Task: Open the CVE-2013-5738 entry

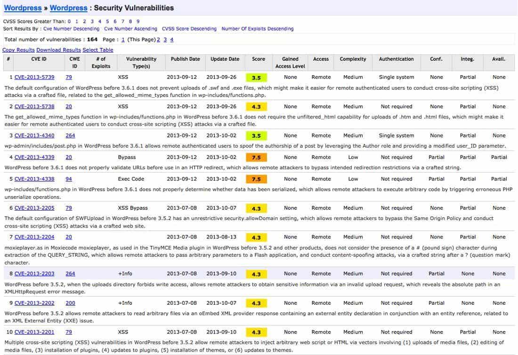Action: 34,107
